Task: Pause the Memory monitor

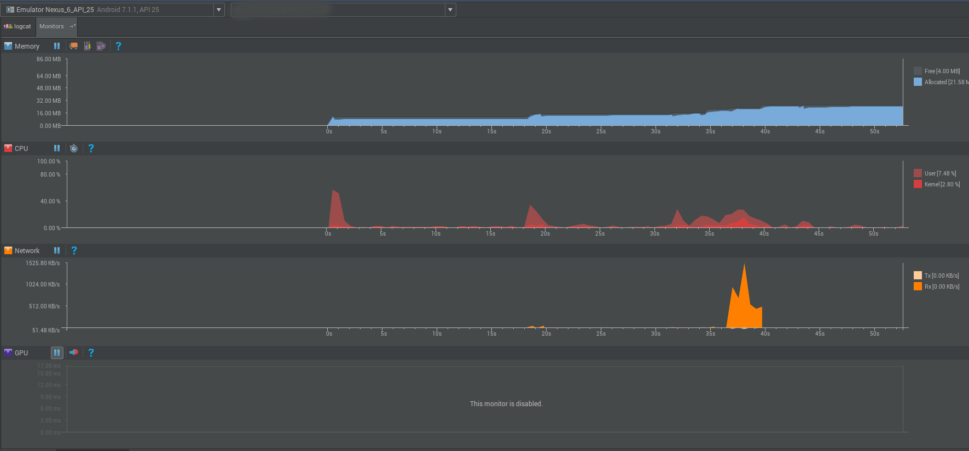Action: [57, 46]
